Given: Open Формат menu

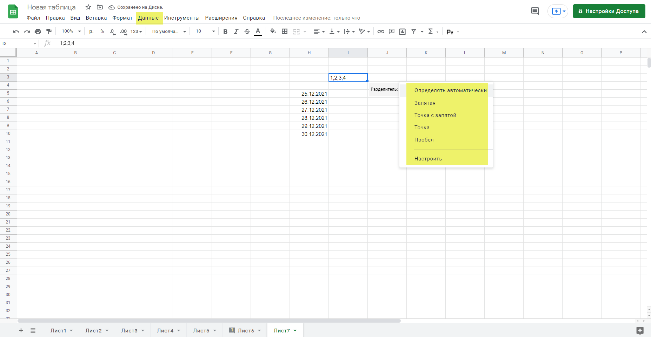Looking at the screenshot, I should pyautogui.click(x=122, y=18).
